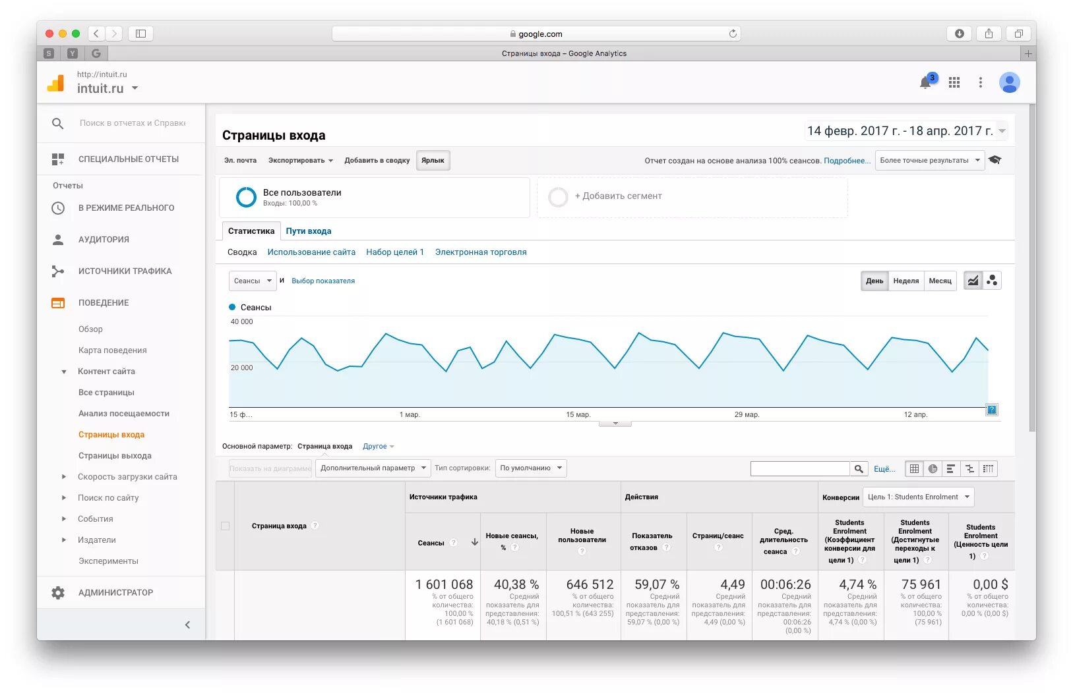The height and width of the screenshot is (693, 1073).
Task: Open the notifications bell
Action: (x=925, y=82)
